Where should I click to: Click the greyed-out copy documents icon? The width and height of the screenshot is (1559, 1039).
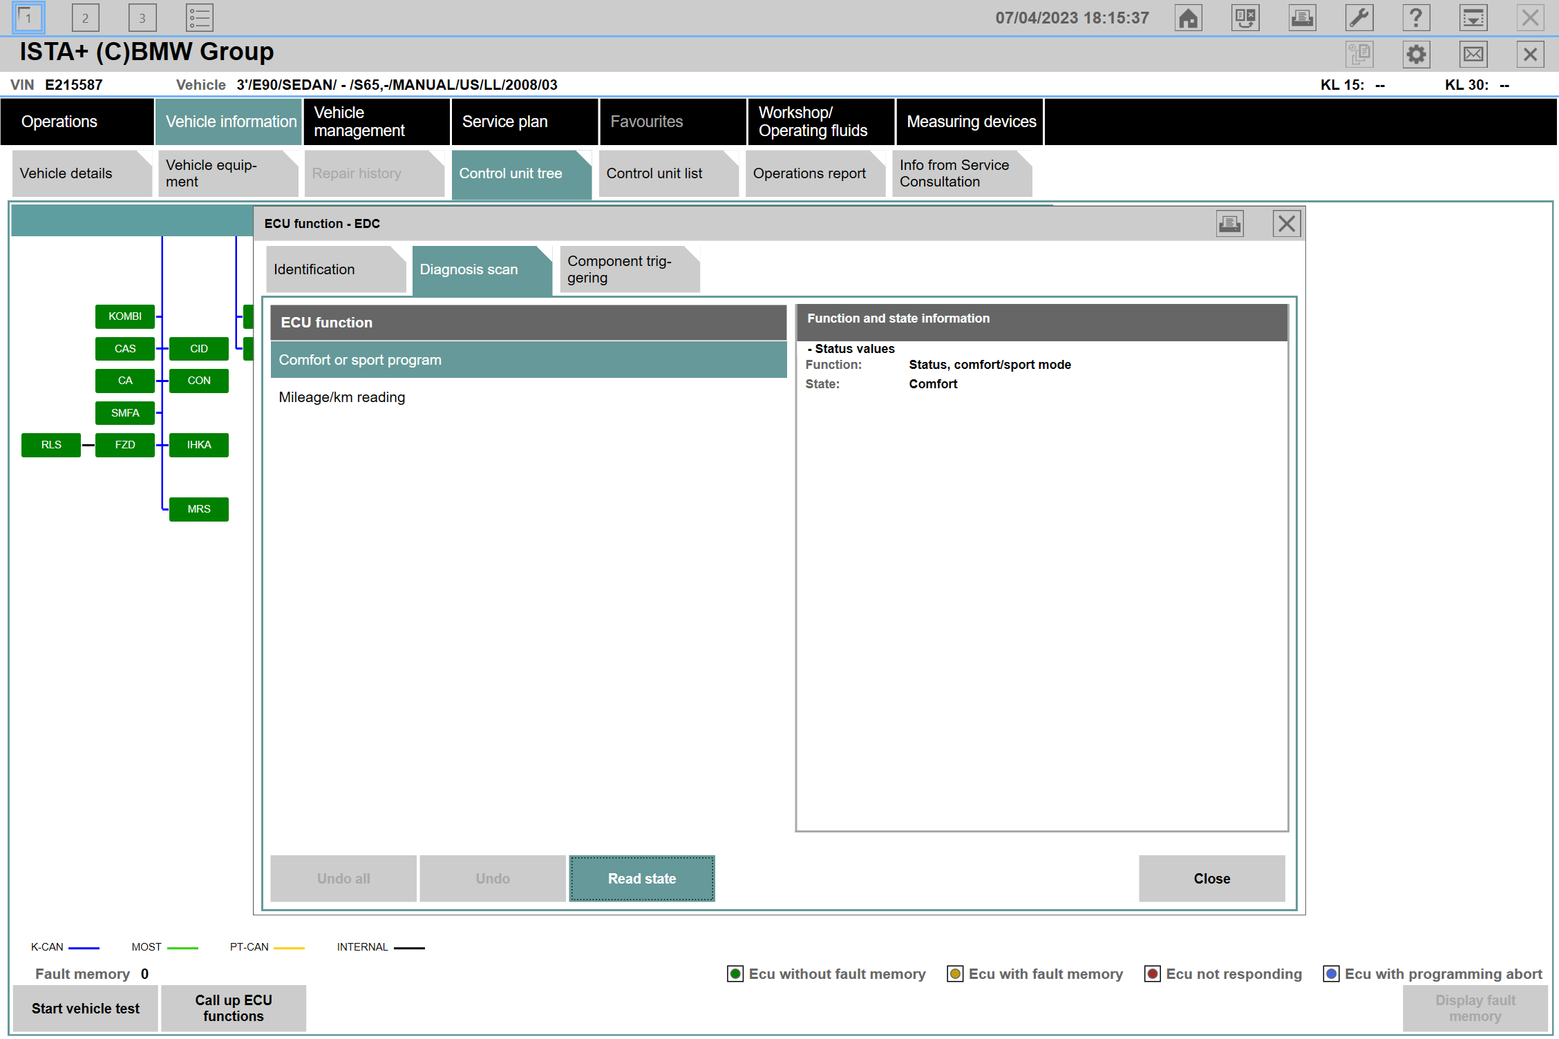tap(1359, 54)
